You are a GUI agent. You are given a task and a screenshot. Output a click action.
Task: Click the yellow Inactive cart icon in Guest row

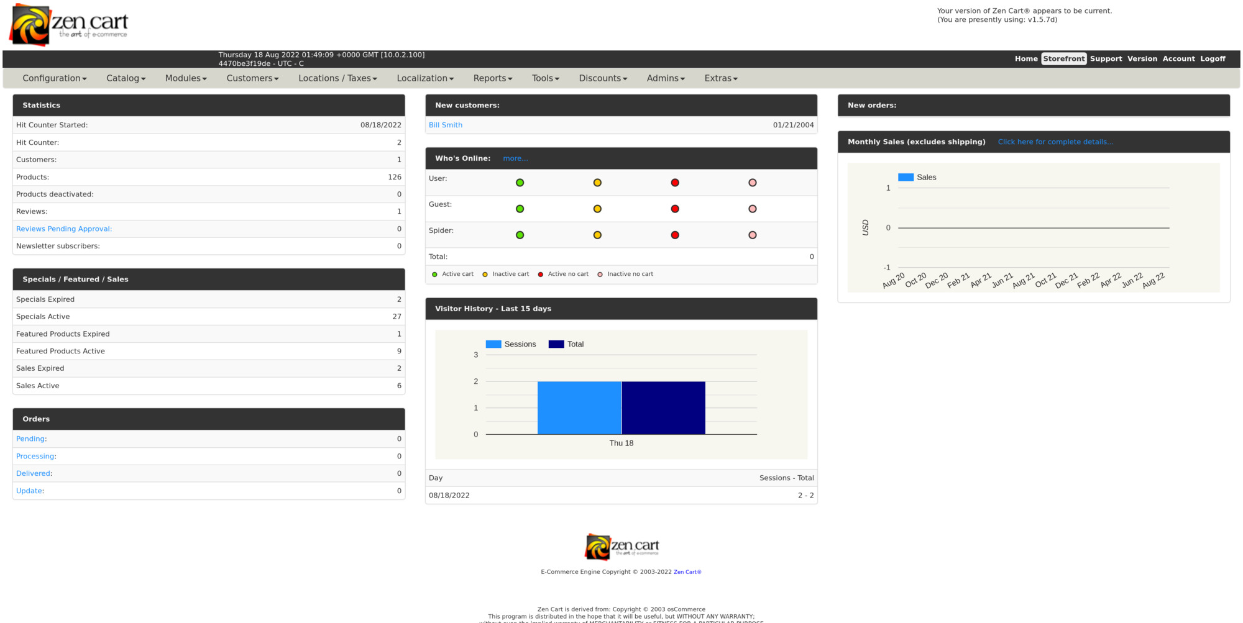click(597, 209)
